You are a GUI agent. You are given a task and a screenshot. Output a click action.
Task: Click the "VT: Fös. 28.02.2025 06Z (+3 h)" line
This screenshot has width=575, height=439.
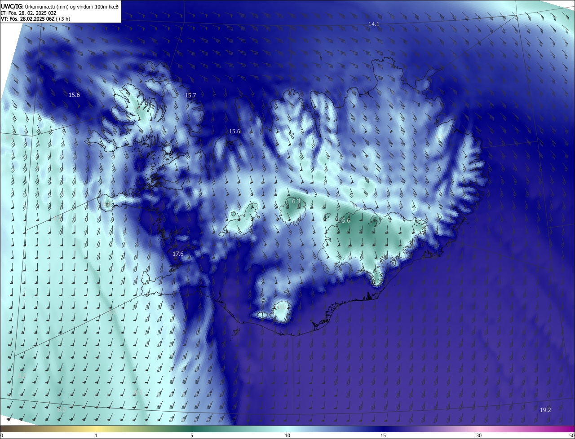[35, 19]
